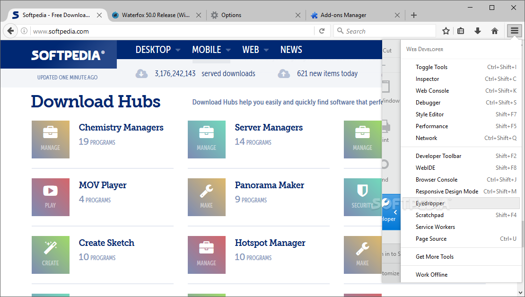Open the Server Managers link
525x297 pixels.
[269, 128]
